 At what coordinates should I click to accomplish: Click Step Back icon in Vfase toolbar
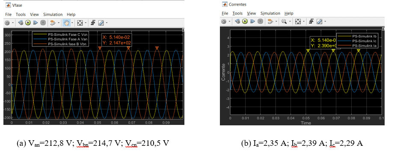(21, 23)
